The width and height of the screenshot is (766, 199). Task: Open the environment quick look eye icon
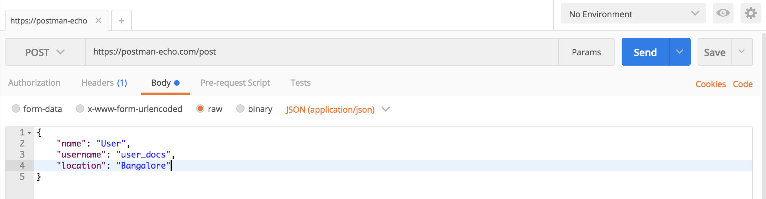pos(723,13)
